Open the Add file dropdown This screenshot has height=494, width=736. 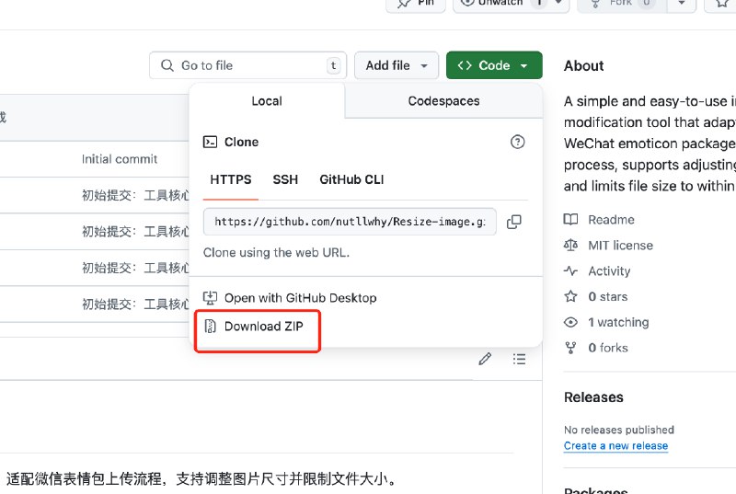click(397, 65)
